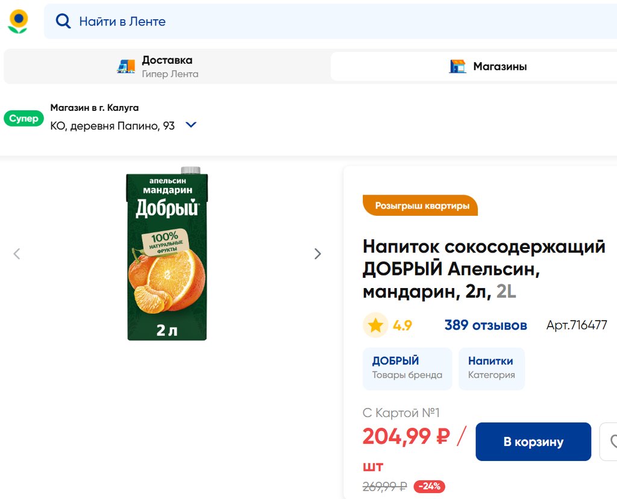Click the Розыгрыш квартиры promo badge
The height and width of the screenshot is (499, 617).
[x=421, y=206]
